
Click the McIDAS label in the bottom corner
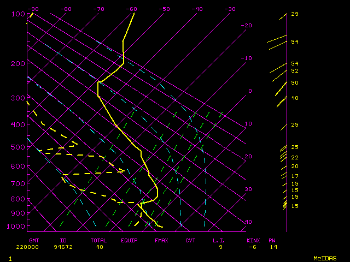pyautogui.click(x=324, y=258)
